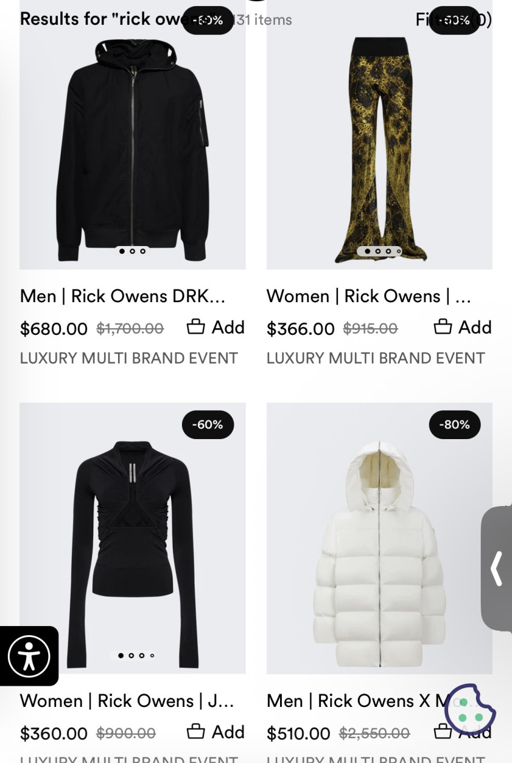
Task: Add the $680.00 Rick Owens jacket to bag
Action: [216, 327]
